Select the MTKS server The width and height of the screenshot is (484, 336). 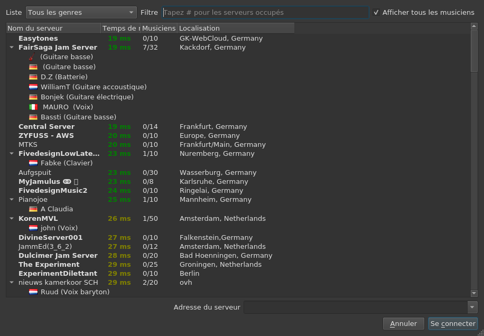pos(28,145)
